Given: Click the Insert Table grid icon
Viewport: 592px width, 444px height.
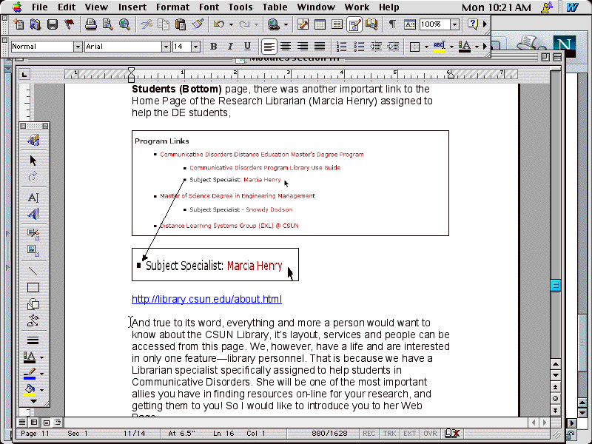Looking at the screenshot, I should pyautogui.click(x=320, y=24).
